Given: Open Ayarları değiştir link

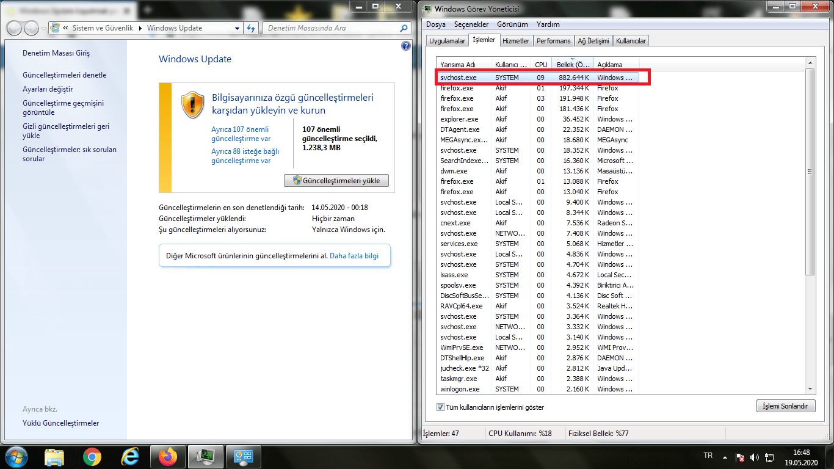Looking at the screenshot, I should point(48,89).
